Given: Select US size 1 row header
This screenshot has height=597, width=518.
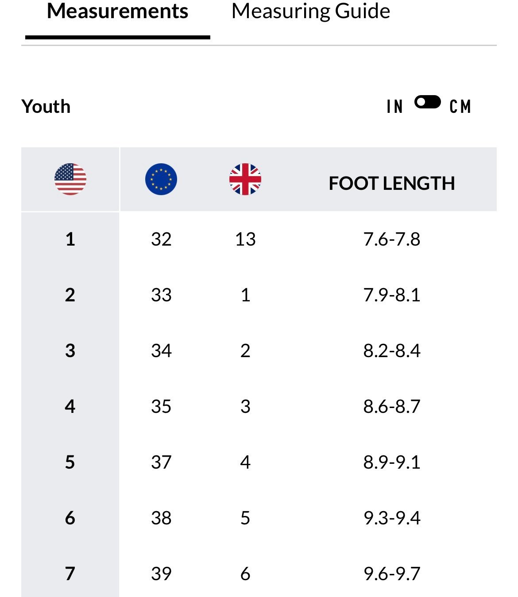Looking at the screenshot, I should 70,239.
